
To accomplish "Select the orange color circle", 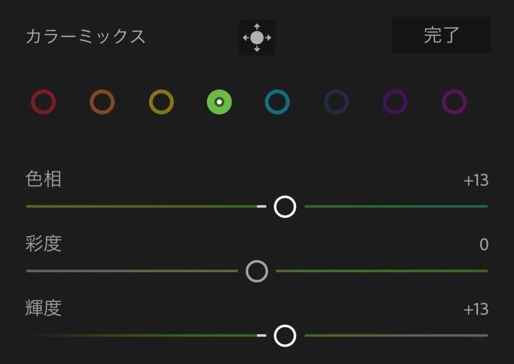I will (x=102, y=102).
